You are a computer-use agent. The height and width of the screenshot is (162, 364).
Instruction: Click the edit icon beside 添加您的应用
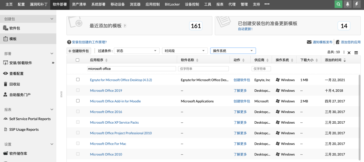tap(338, 42)
